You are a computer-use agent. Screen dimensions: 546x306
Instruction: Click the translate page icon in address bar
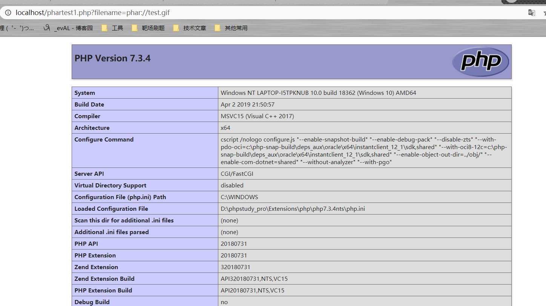[532, 13]
